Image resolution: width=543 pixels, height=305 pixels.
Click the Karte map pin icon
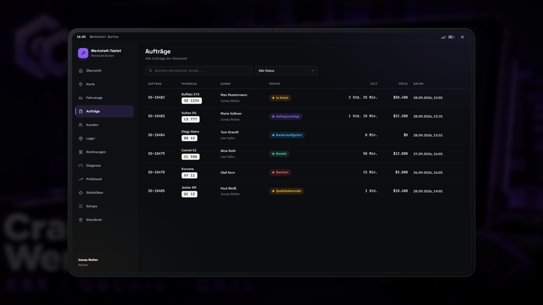(x=81, y=84)
